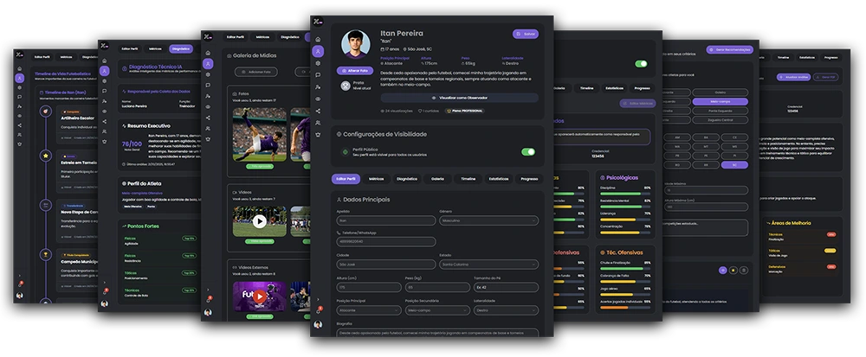Switch to the Estatísticas tab

[x=496, y=178]
